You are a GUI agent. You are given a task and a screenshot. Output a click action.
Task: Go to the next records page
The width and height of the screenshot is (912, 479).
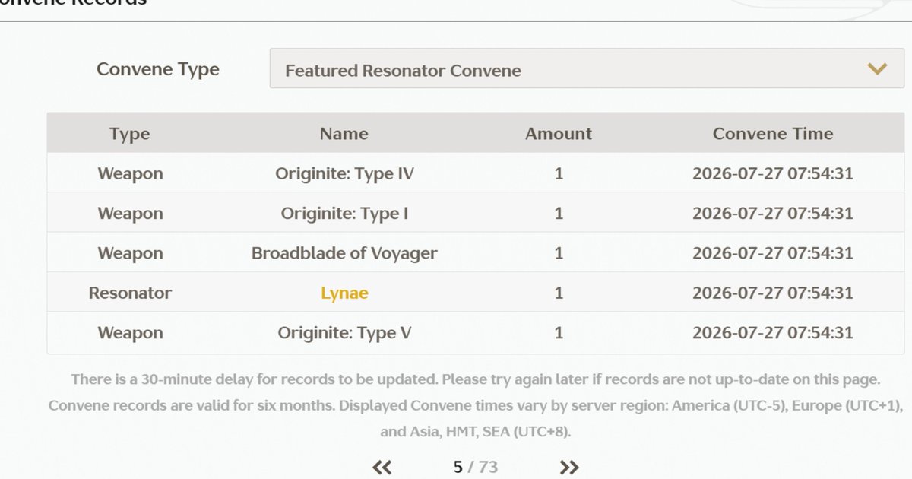[569, 467]
